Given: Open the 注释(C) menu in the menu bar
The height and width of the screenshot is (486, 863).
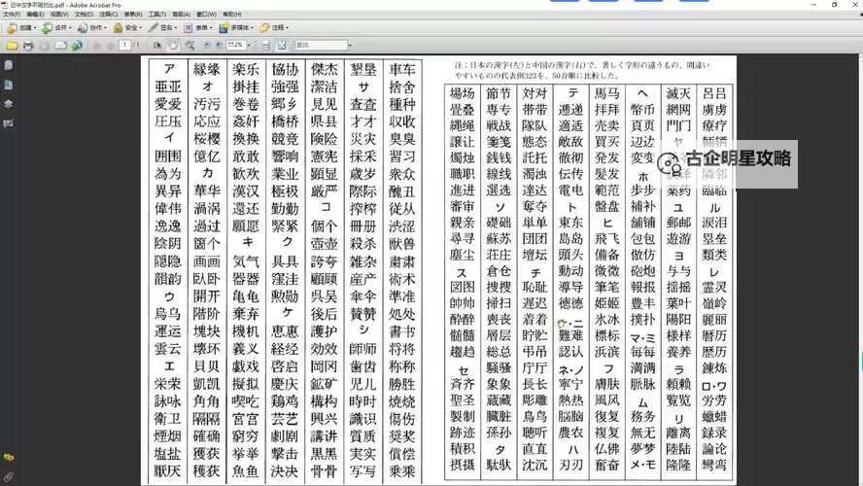Looking at the screenshot, I should pos(109,15).
